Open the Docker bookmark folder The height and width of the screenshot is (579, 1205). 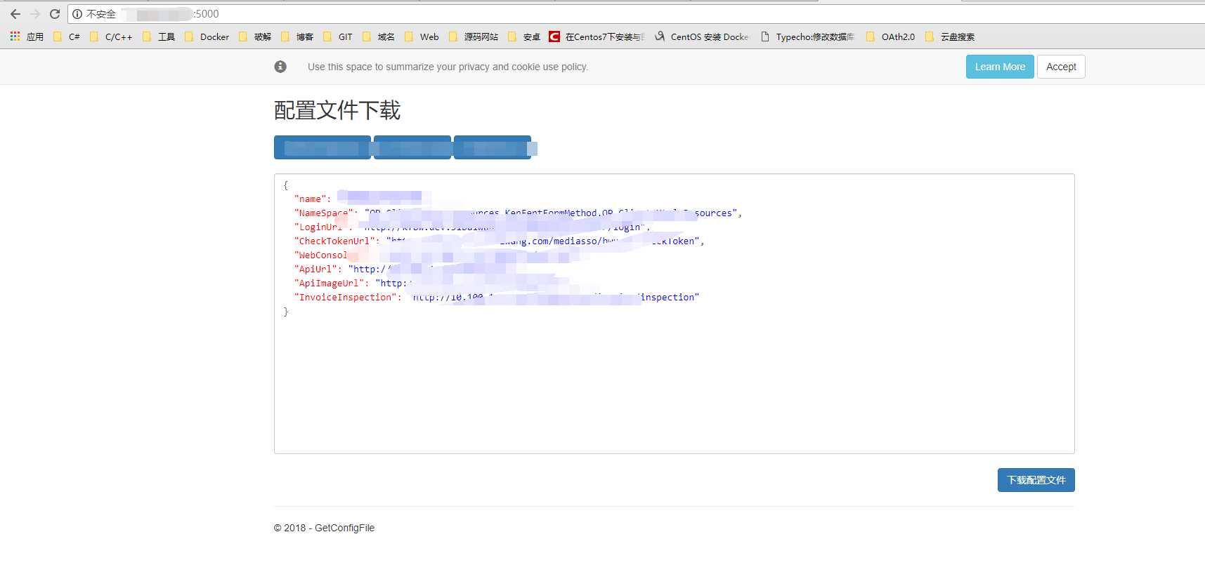tap(207, 36)
